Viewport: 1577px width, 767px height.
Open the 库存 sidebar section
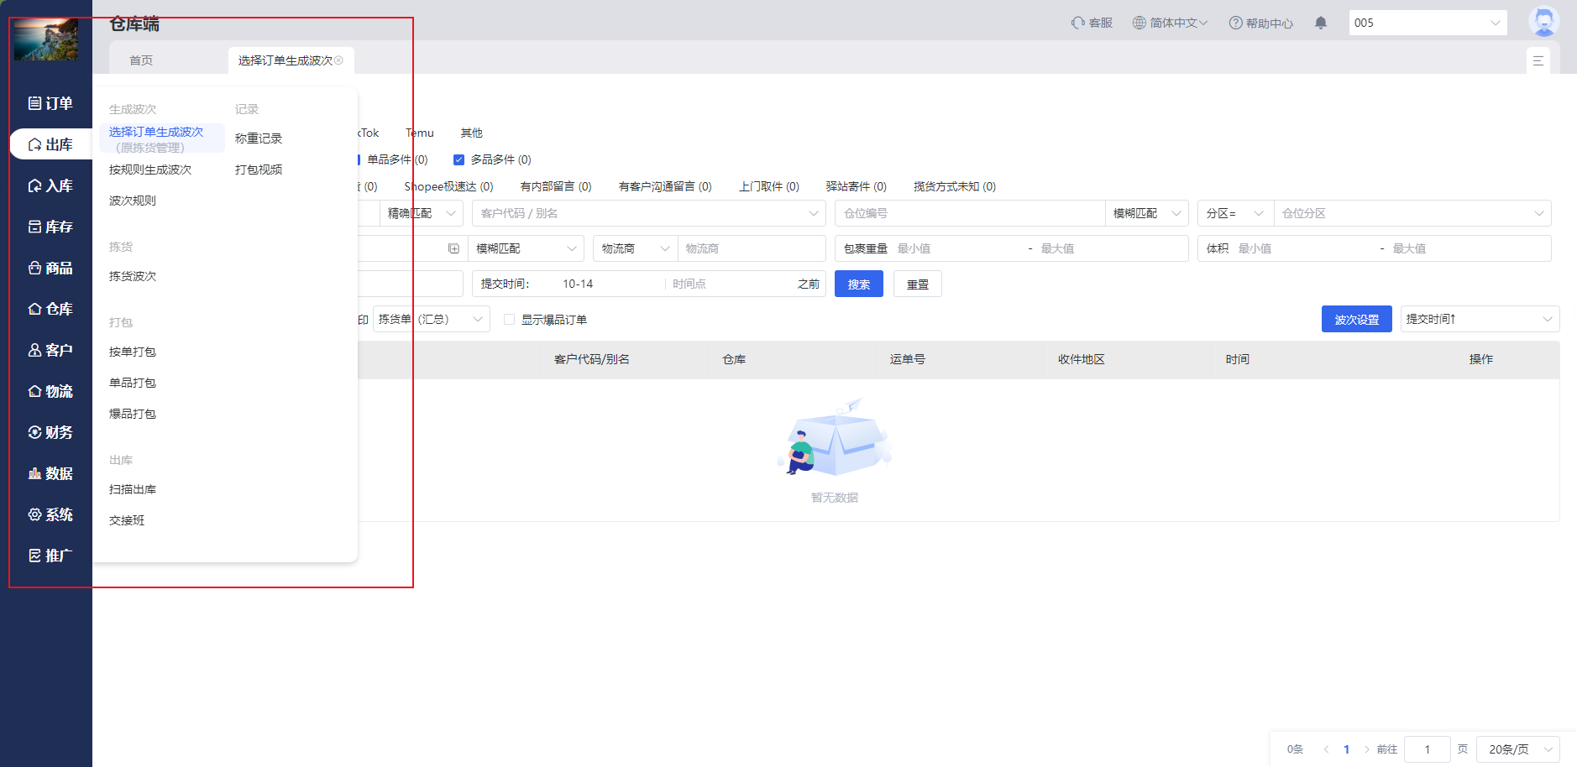[50, 227]
